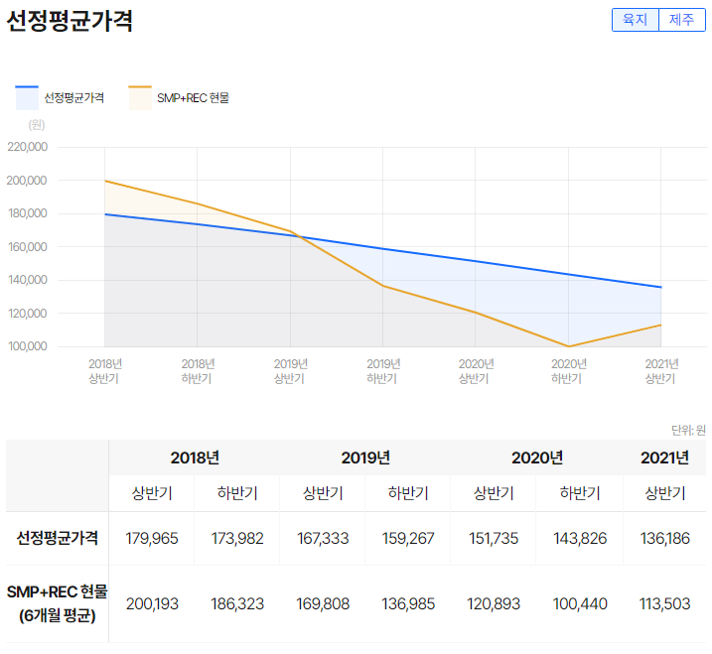Select the 2021년 table column header

[x=664, y=458]
